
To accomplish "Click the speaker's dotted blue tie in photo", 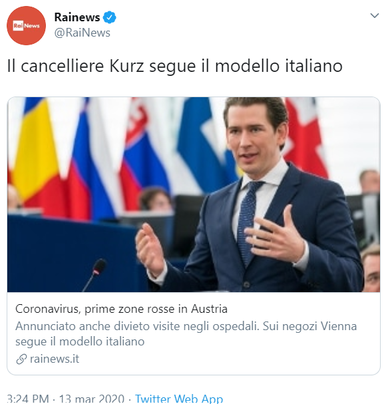I will pos(248,219).
